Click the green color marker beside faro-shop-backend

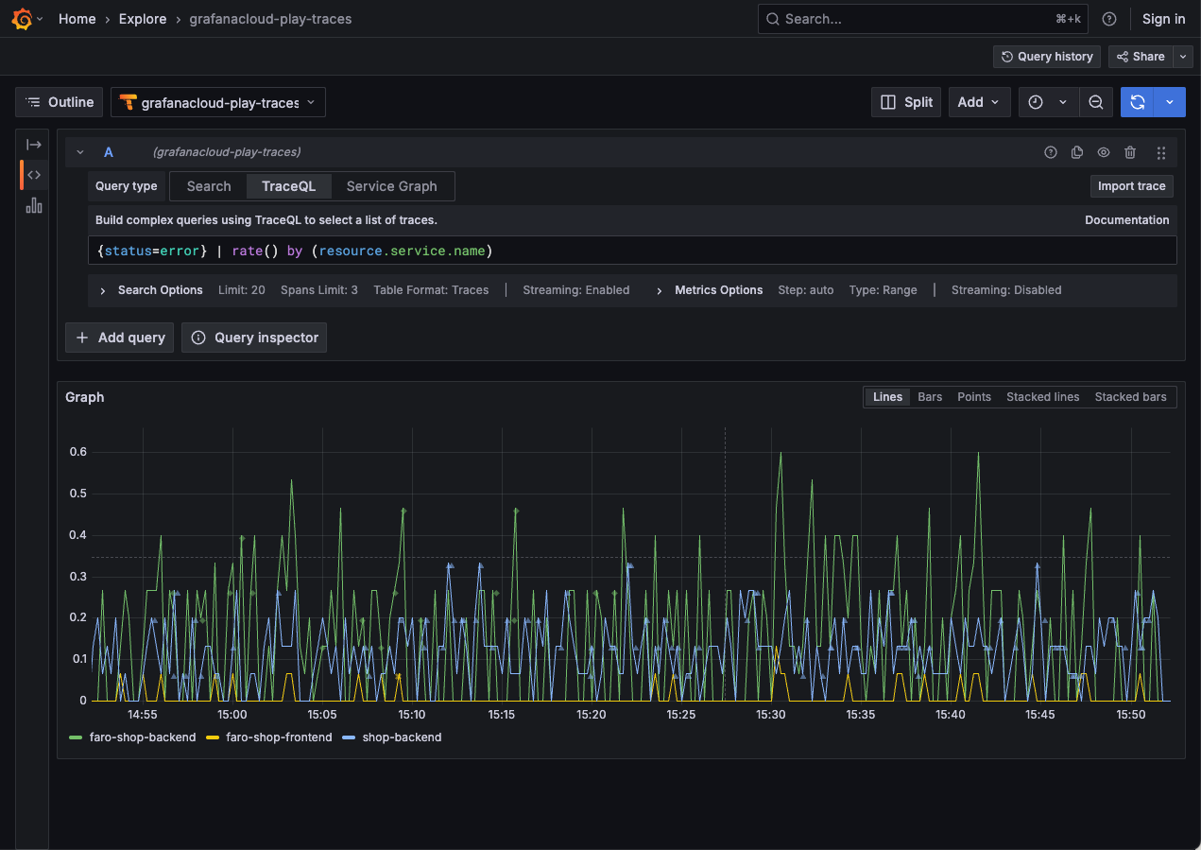[75, 737]
